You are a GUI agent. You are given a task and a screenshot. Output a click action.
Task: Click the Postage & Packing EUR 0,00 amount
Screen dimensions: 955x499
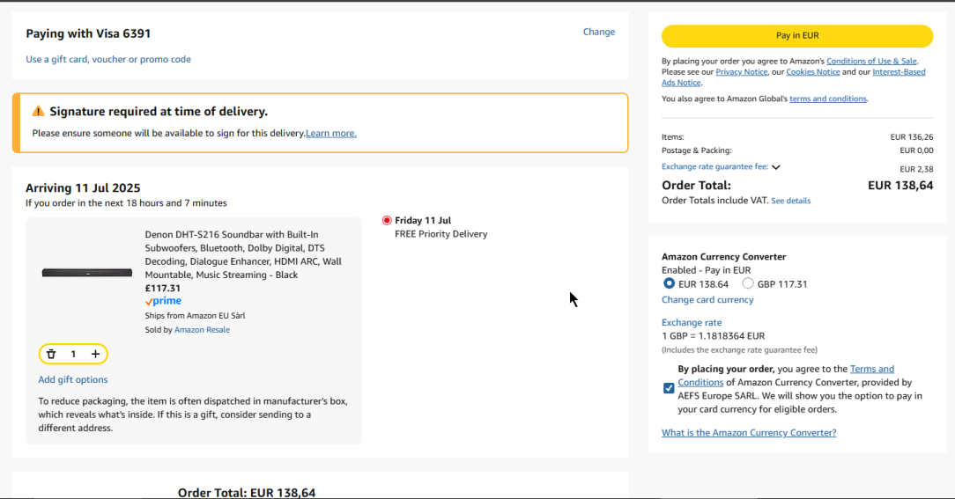(x=916, y=150)
